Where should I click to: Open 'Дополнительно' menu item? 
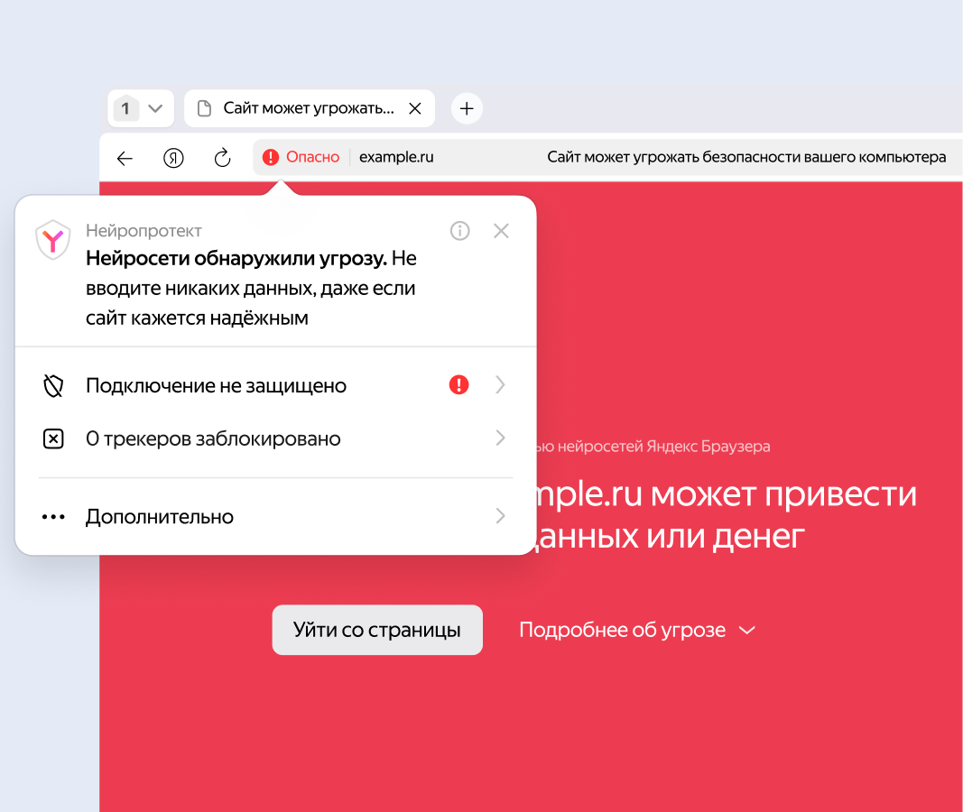point(276,517)
